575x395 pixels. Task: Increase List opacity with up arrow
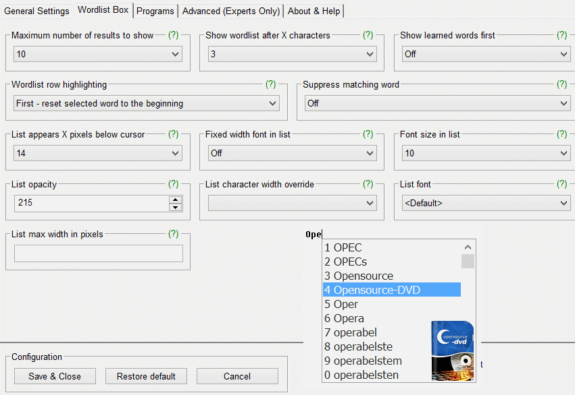pyautogui.click(x=176, y=200)
